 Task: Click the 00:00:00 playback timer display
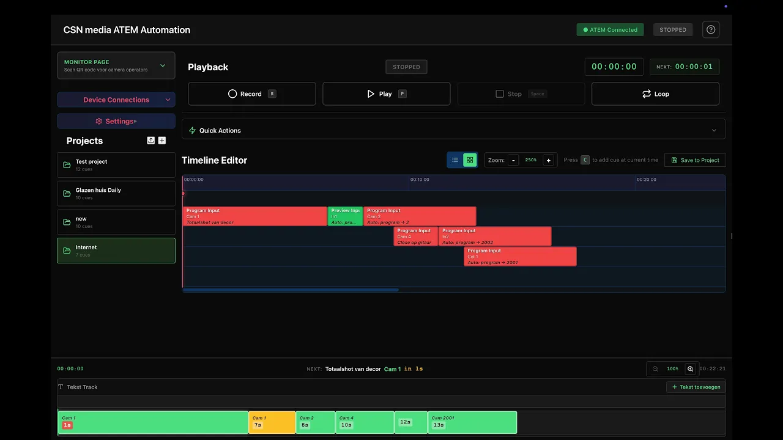coord(614,67)
